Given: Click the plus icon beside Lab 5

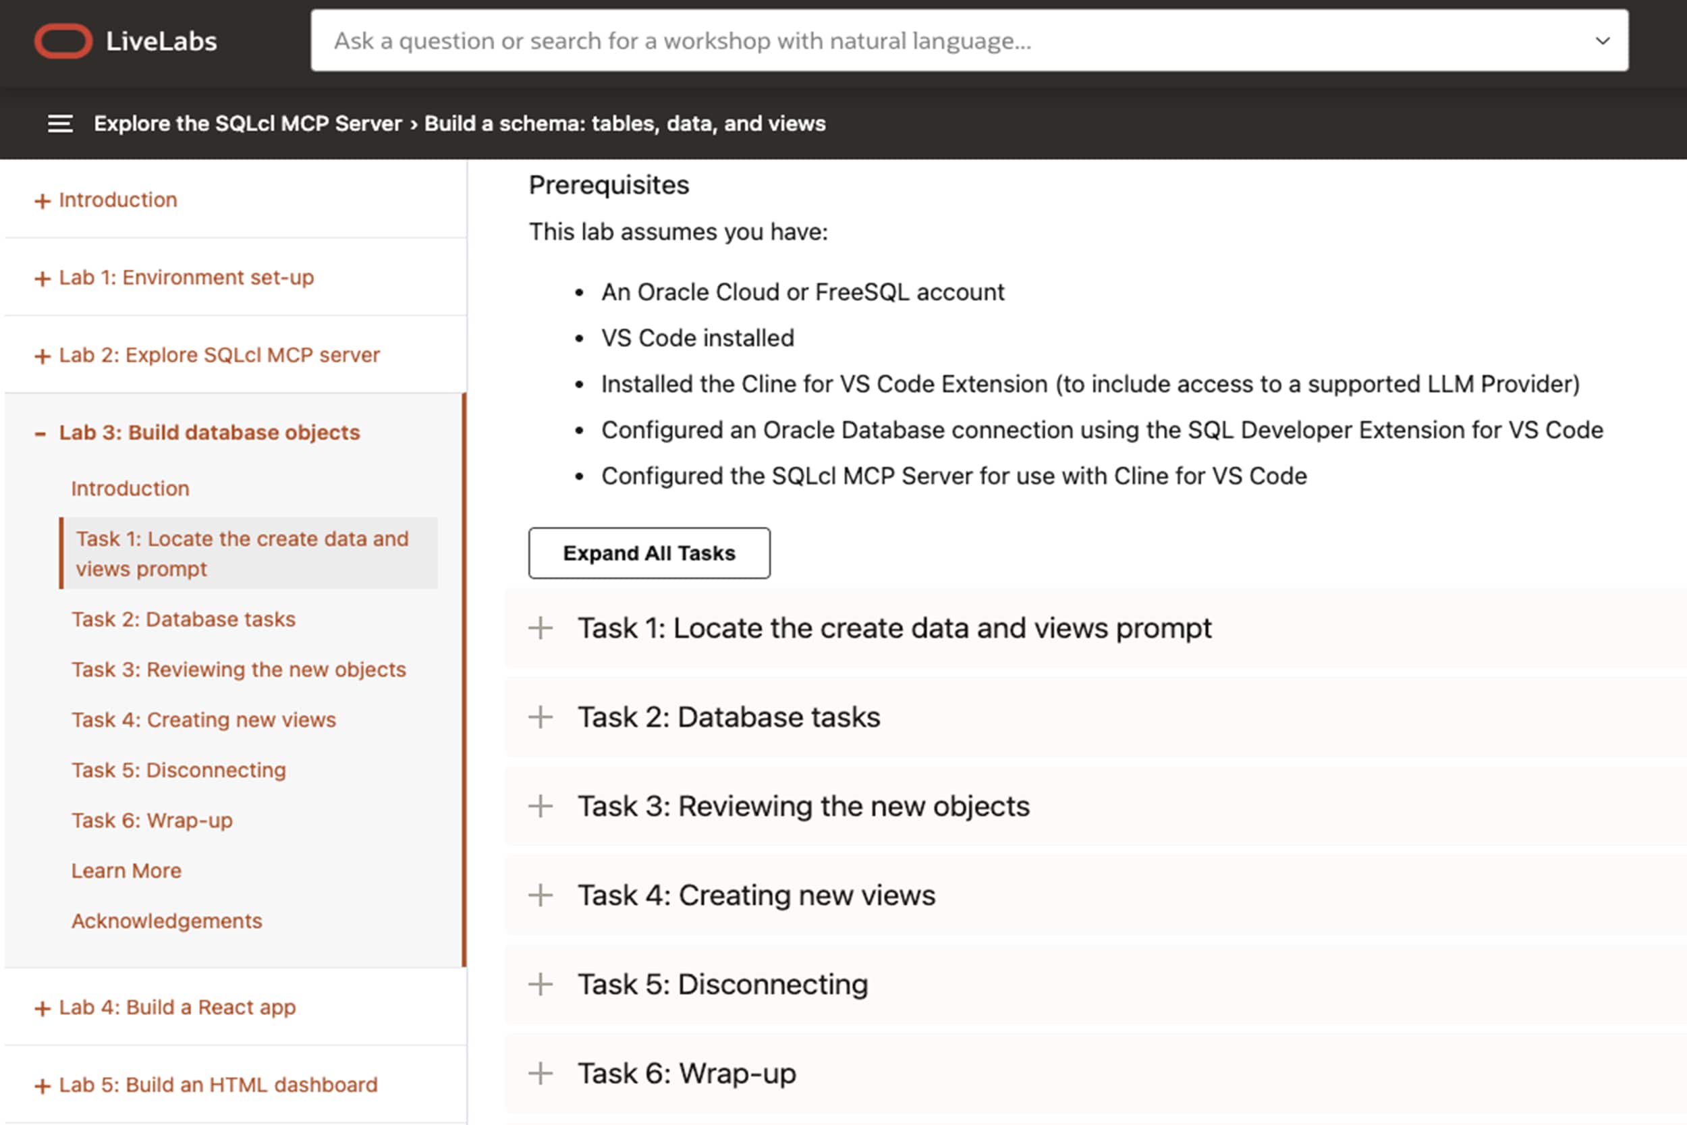Looking at the screenshot, I should click(x=43, y=1086).
